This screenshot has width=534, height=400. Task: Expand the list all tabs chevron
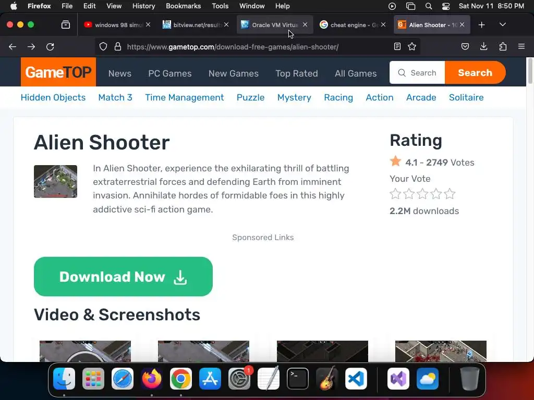point(502,24)
